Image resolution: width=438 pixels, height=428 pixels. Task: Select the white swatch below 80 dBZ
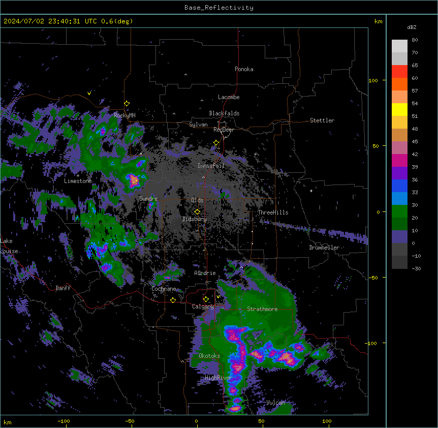point(399,46)
